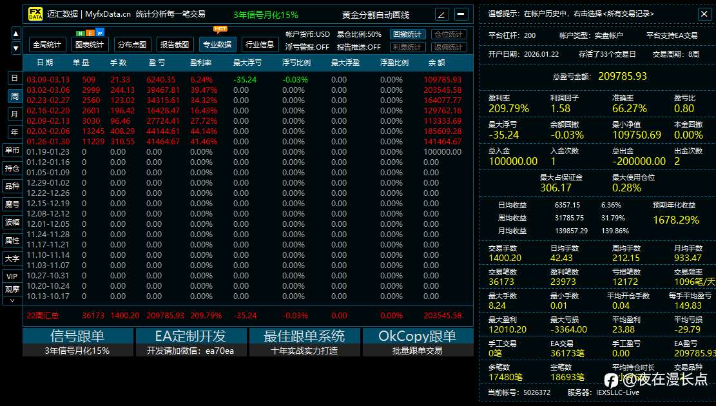Image resolution: width=716 pixels, height=406 pixels.
Task: Click the up arrow scroll button
Action: click(x=16, y=34)
